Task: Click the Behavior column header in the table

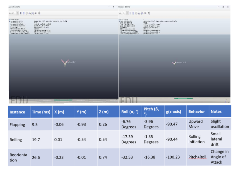Action: pos(197,112)
